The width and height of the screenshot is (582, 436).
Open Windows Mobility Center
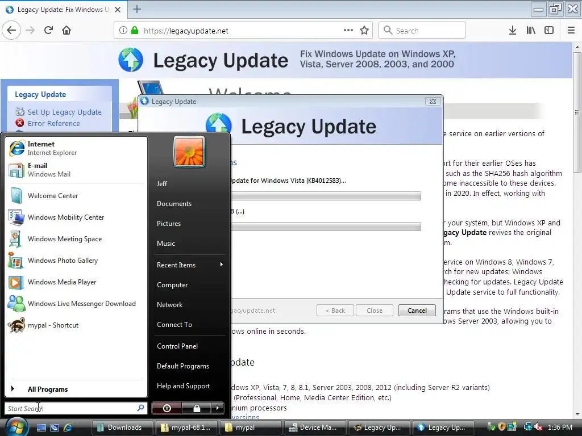pos(76,217)
